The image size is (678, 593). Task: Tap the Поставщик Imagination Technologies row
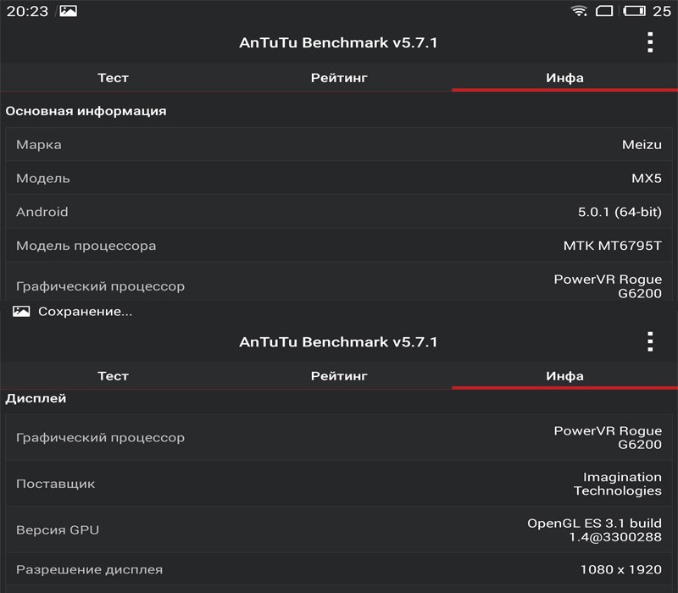pyautogui.click(x=339, y=484)
